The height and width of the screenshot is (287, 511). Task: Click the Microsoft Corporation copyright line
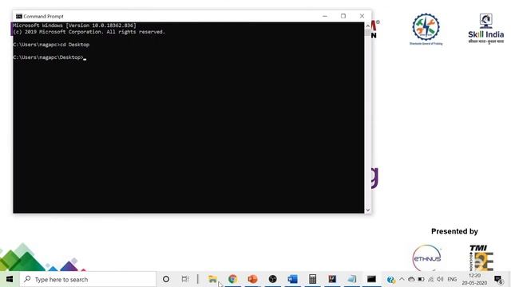point(89,32)
